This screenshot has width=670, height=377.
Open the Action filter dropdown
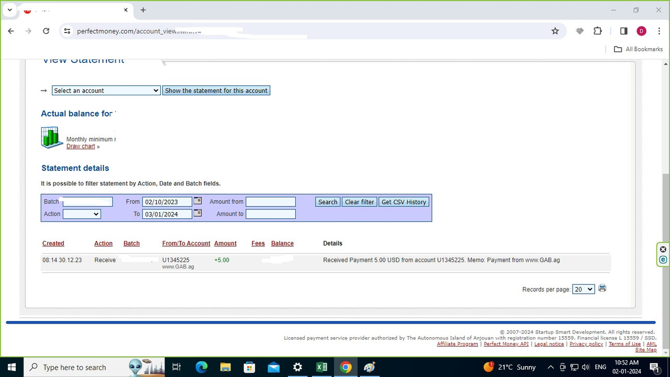(x=82, y=214)
